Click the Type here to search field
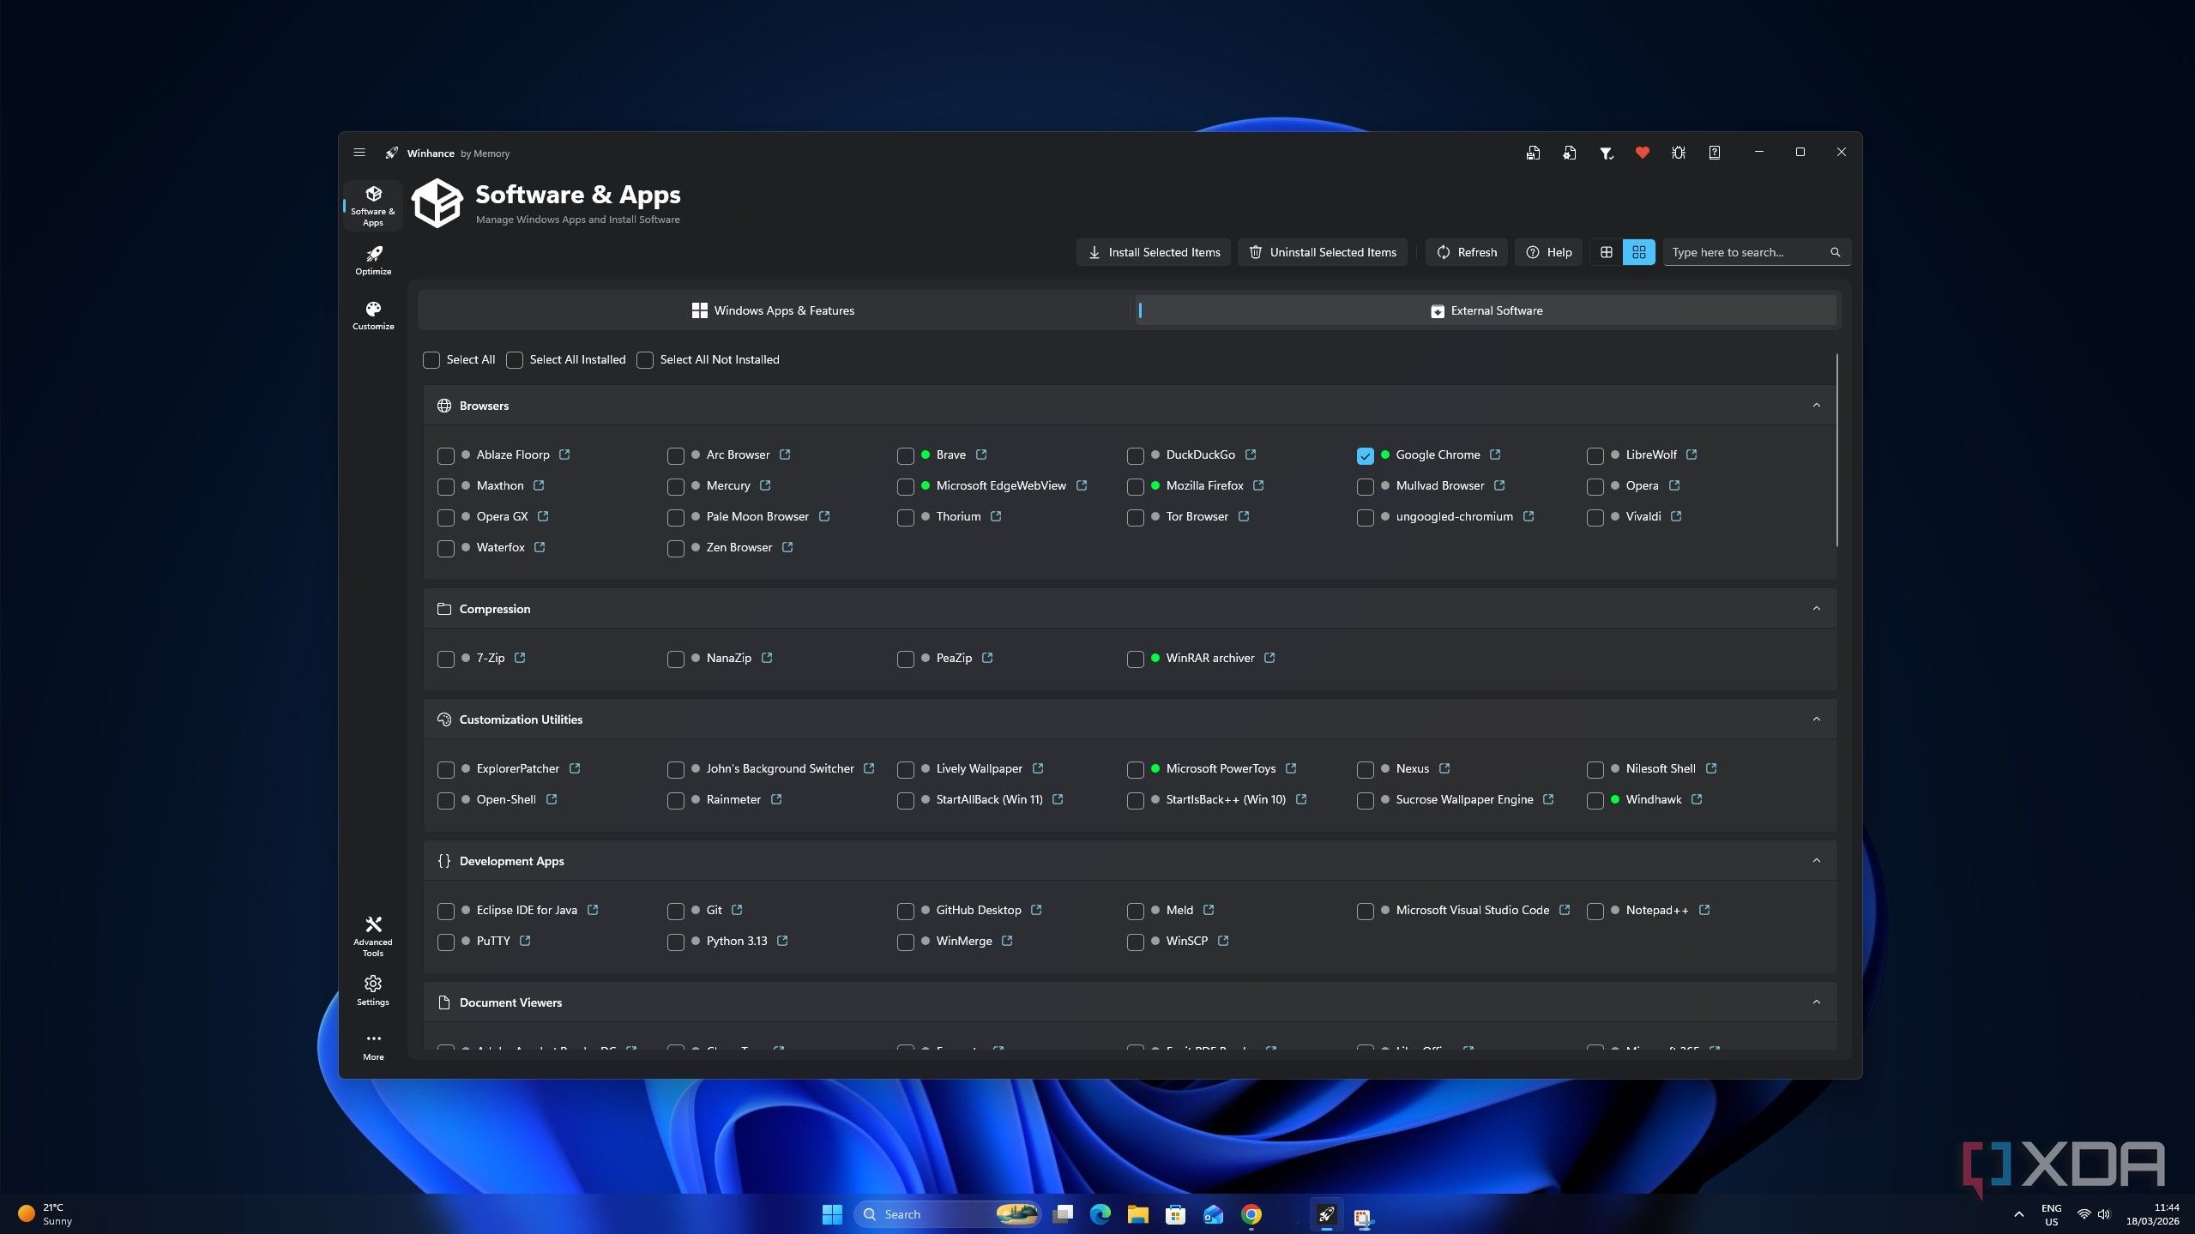The image size is (2195, 1234). click(x=1757, y=252)
